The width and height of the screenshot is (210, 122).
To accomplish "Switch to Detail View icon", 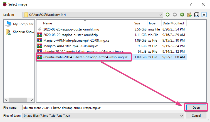I will pos(204,15).
